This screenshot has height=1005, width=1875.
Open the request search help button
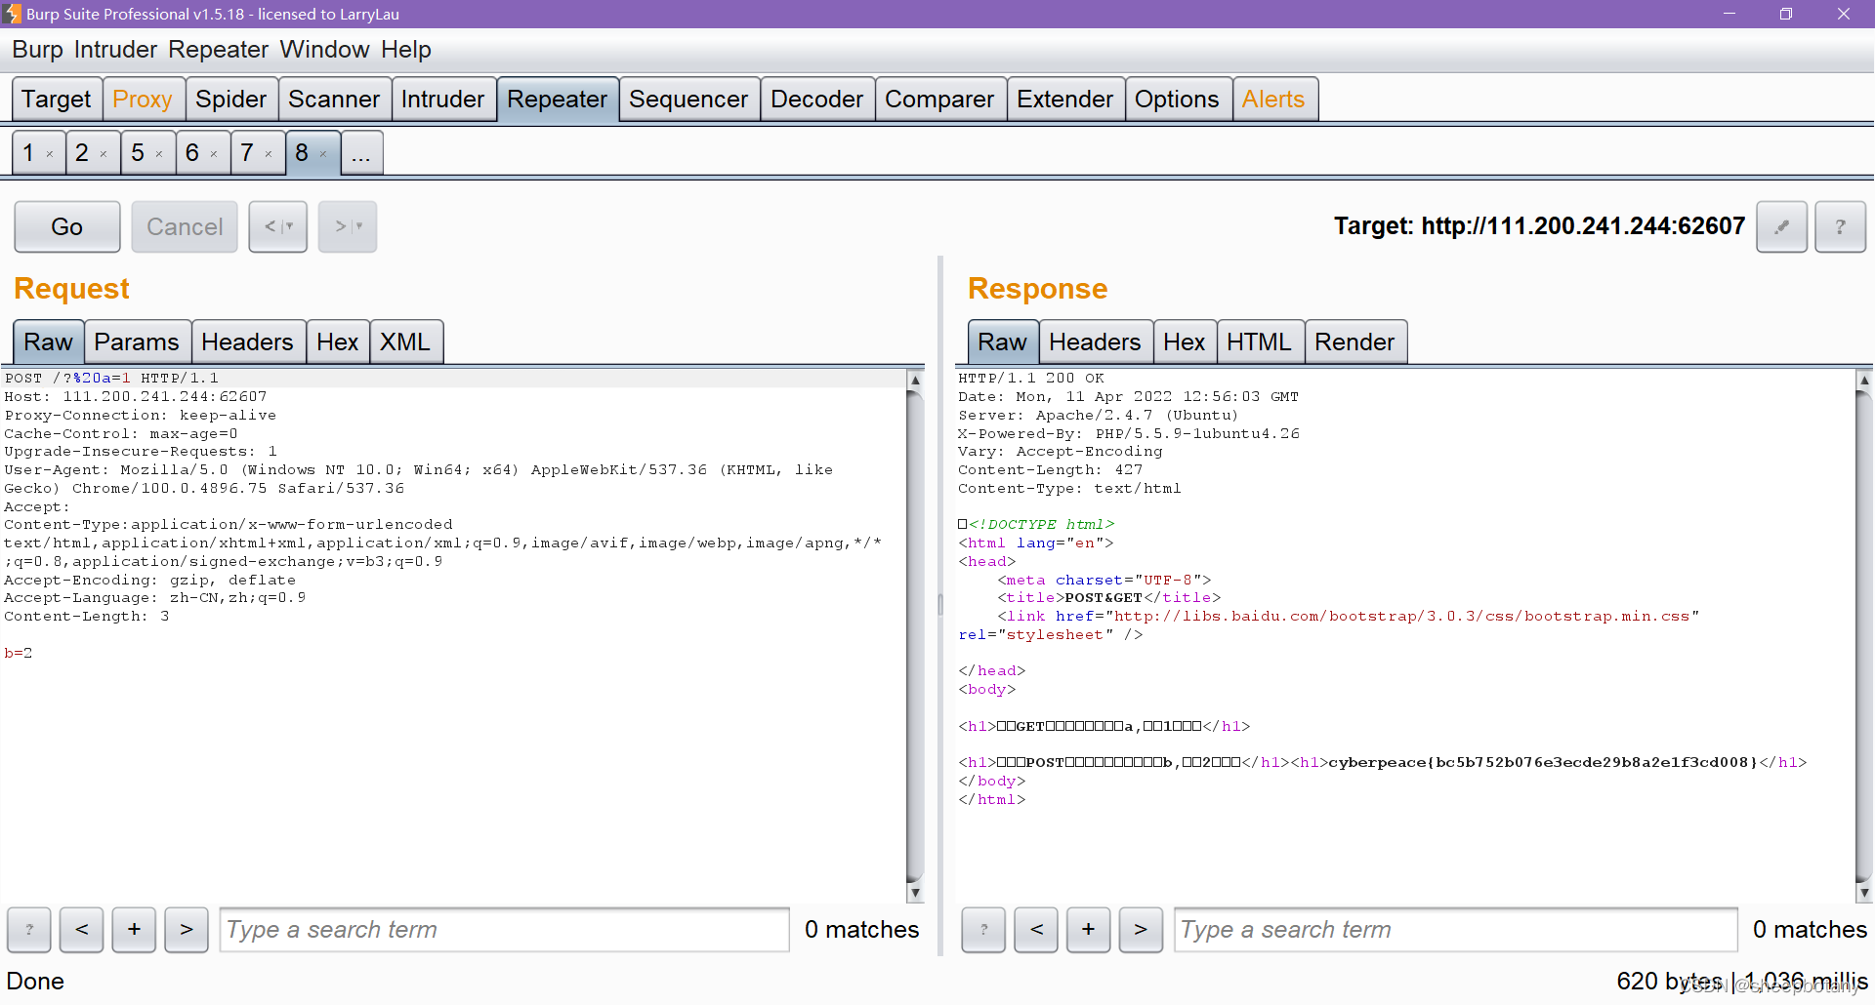(29, 929)
